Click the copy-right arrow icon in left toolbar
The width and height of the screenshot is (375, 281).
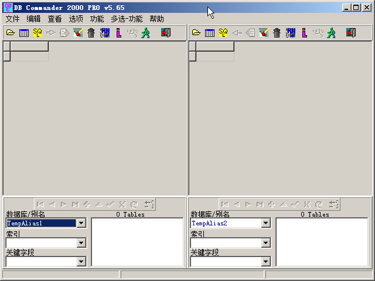tap(51, 33)
